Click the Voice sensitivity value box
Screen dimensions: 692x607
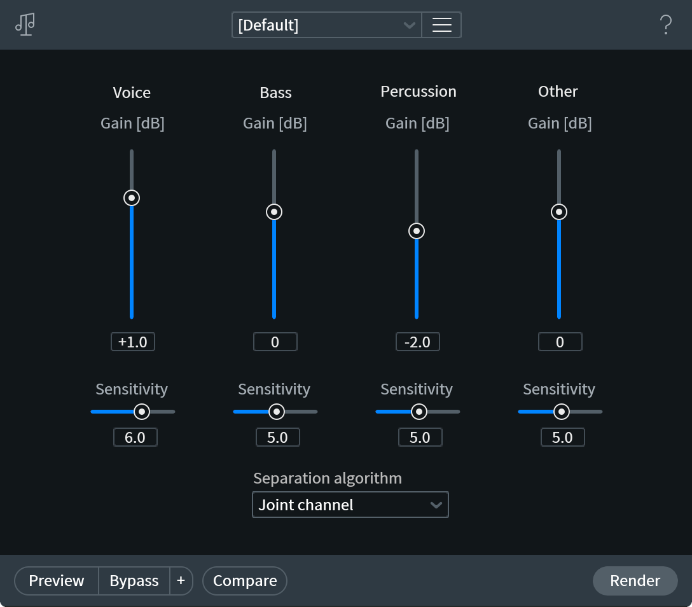pyautogui.click(x=135, y=437)
